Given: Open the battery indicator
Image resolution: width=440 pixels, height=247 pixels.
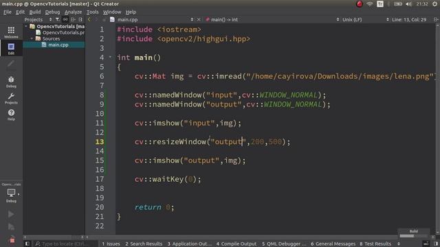Looking at the screenshot, I should (398, 4).
